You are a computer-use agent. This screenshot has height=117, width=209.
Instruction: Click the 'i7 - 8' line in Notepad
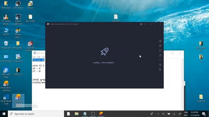(36, 71)
